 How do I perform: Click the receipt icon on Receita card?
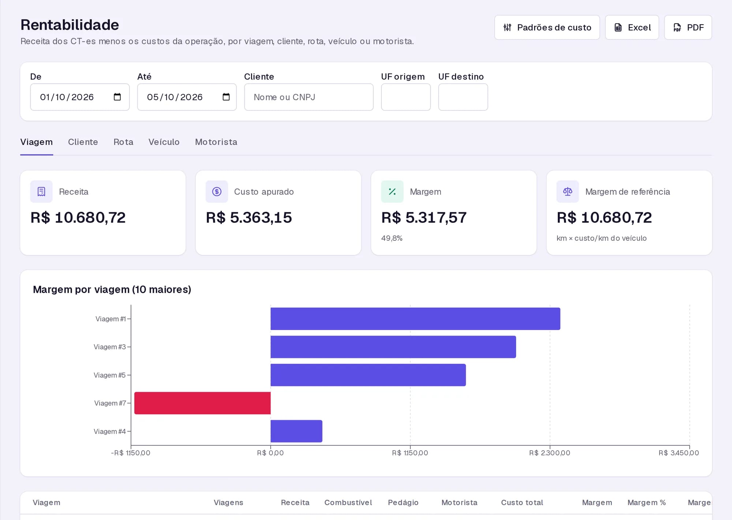pyautogui.click(x=41, y=191)
